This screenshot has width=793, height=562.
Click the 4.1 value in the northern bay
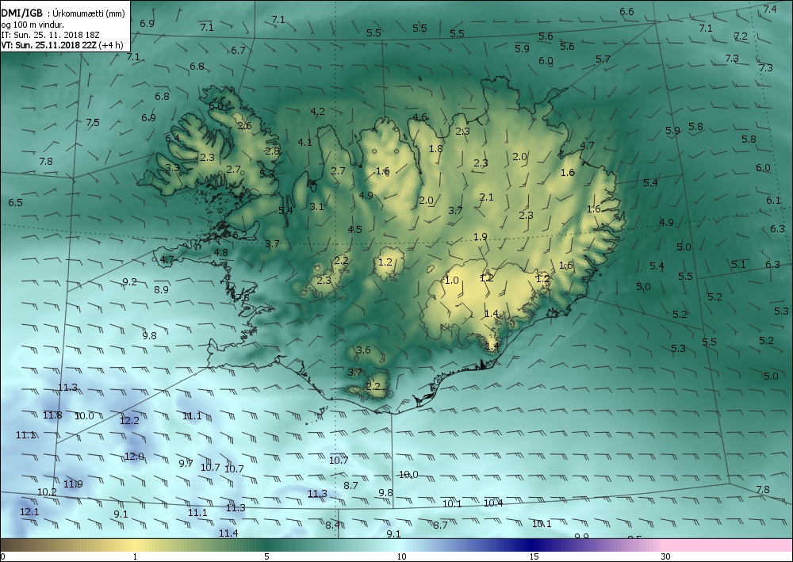tap(305, 142)
